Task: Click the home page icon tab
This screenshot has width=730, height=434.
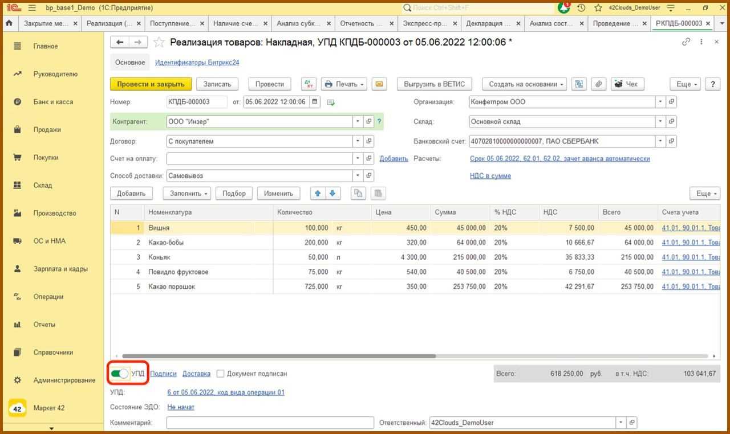Action: coord(9,23)
